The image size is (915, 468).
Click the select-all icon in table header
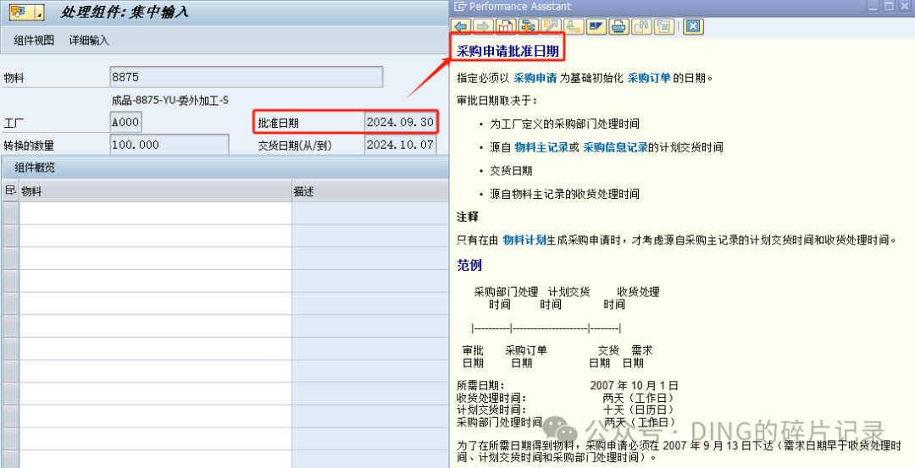(10, 191)
